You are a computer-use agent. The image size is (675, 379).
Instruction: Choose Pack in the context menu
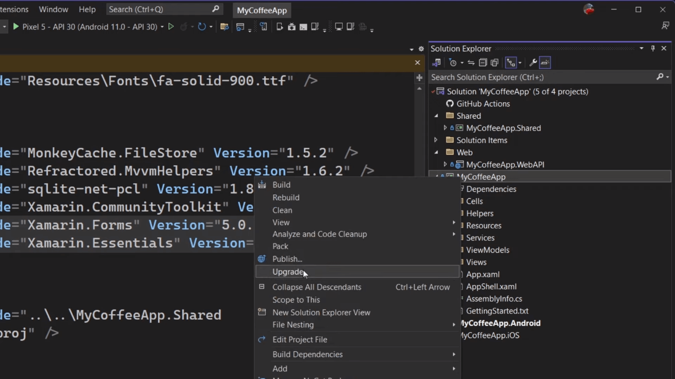click(x=357, y=246)
